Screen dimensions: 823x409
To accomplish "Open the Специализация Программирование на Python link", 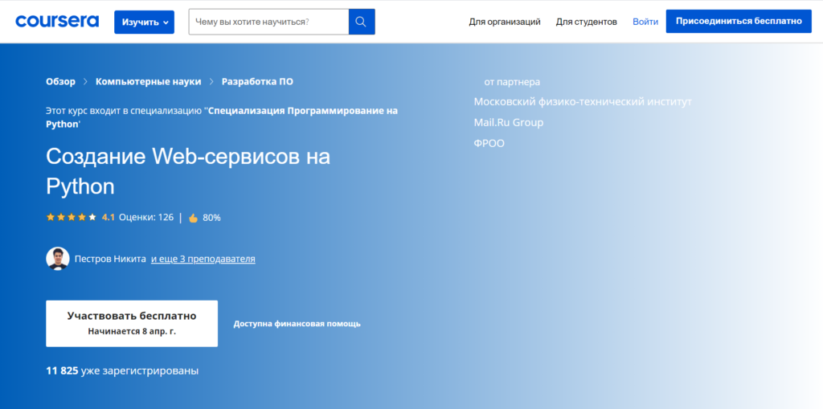I will click(x=302, y=111).
